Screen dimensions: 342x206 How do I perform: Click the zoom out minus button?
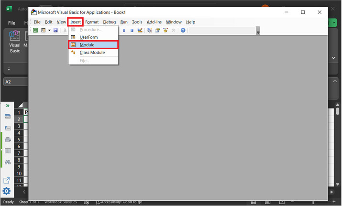pos(292,202)
